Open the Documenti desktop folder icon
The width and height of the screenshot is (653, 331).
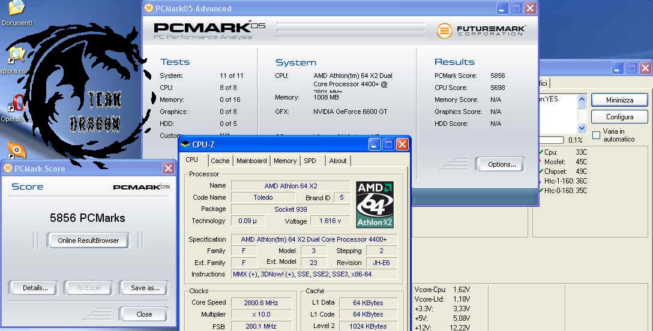coord(17,9)
